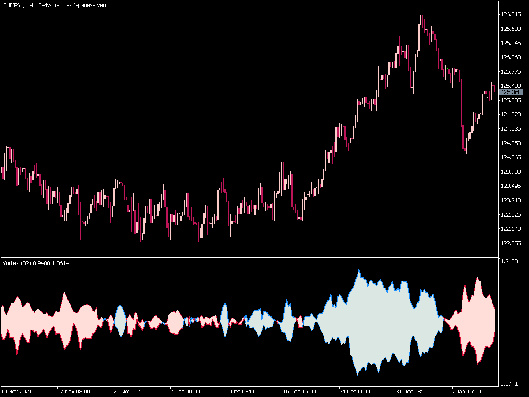Click the 123.210 price scale value

pos(511,200)
